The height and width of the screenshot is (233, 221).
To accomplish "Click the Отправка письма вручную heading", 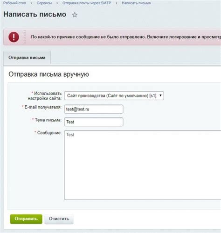I will click(48, 74).
